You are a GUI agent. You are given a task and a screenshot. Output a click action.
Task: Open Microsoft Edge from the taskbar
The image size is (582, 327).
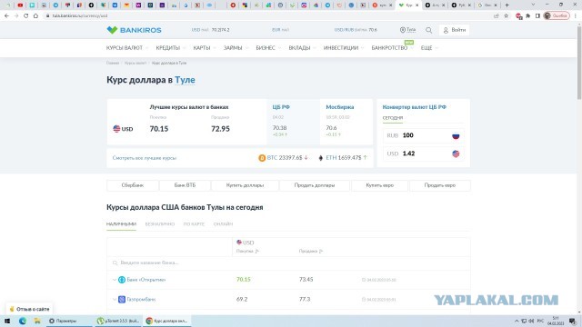coord(23,321)
